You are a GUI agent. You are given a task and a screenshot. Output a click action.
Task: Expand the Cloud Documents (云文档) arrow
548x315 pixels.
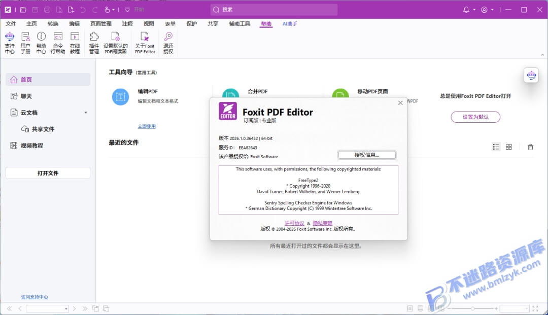click(86, 113)
